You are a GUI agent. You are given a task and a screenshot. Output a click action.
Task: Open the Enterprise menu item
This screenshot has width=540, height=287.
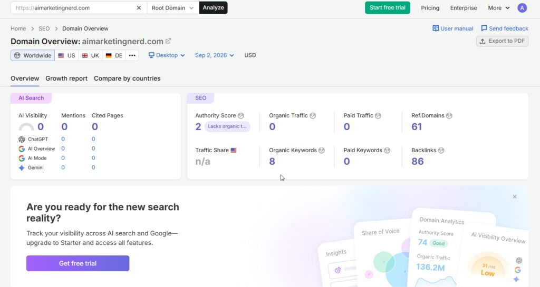(x=464, y=8)
